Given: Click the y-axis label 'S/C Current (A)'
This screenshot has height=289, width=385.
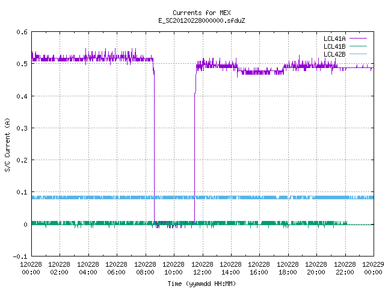Looking at the screenshot, I should click(x=7, y=144).
